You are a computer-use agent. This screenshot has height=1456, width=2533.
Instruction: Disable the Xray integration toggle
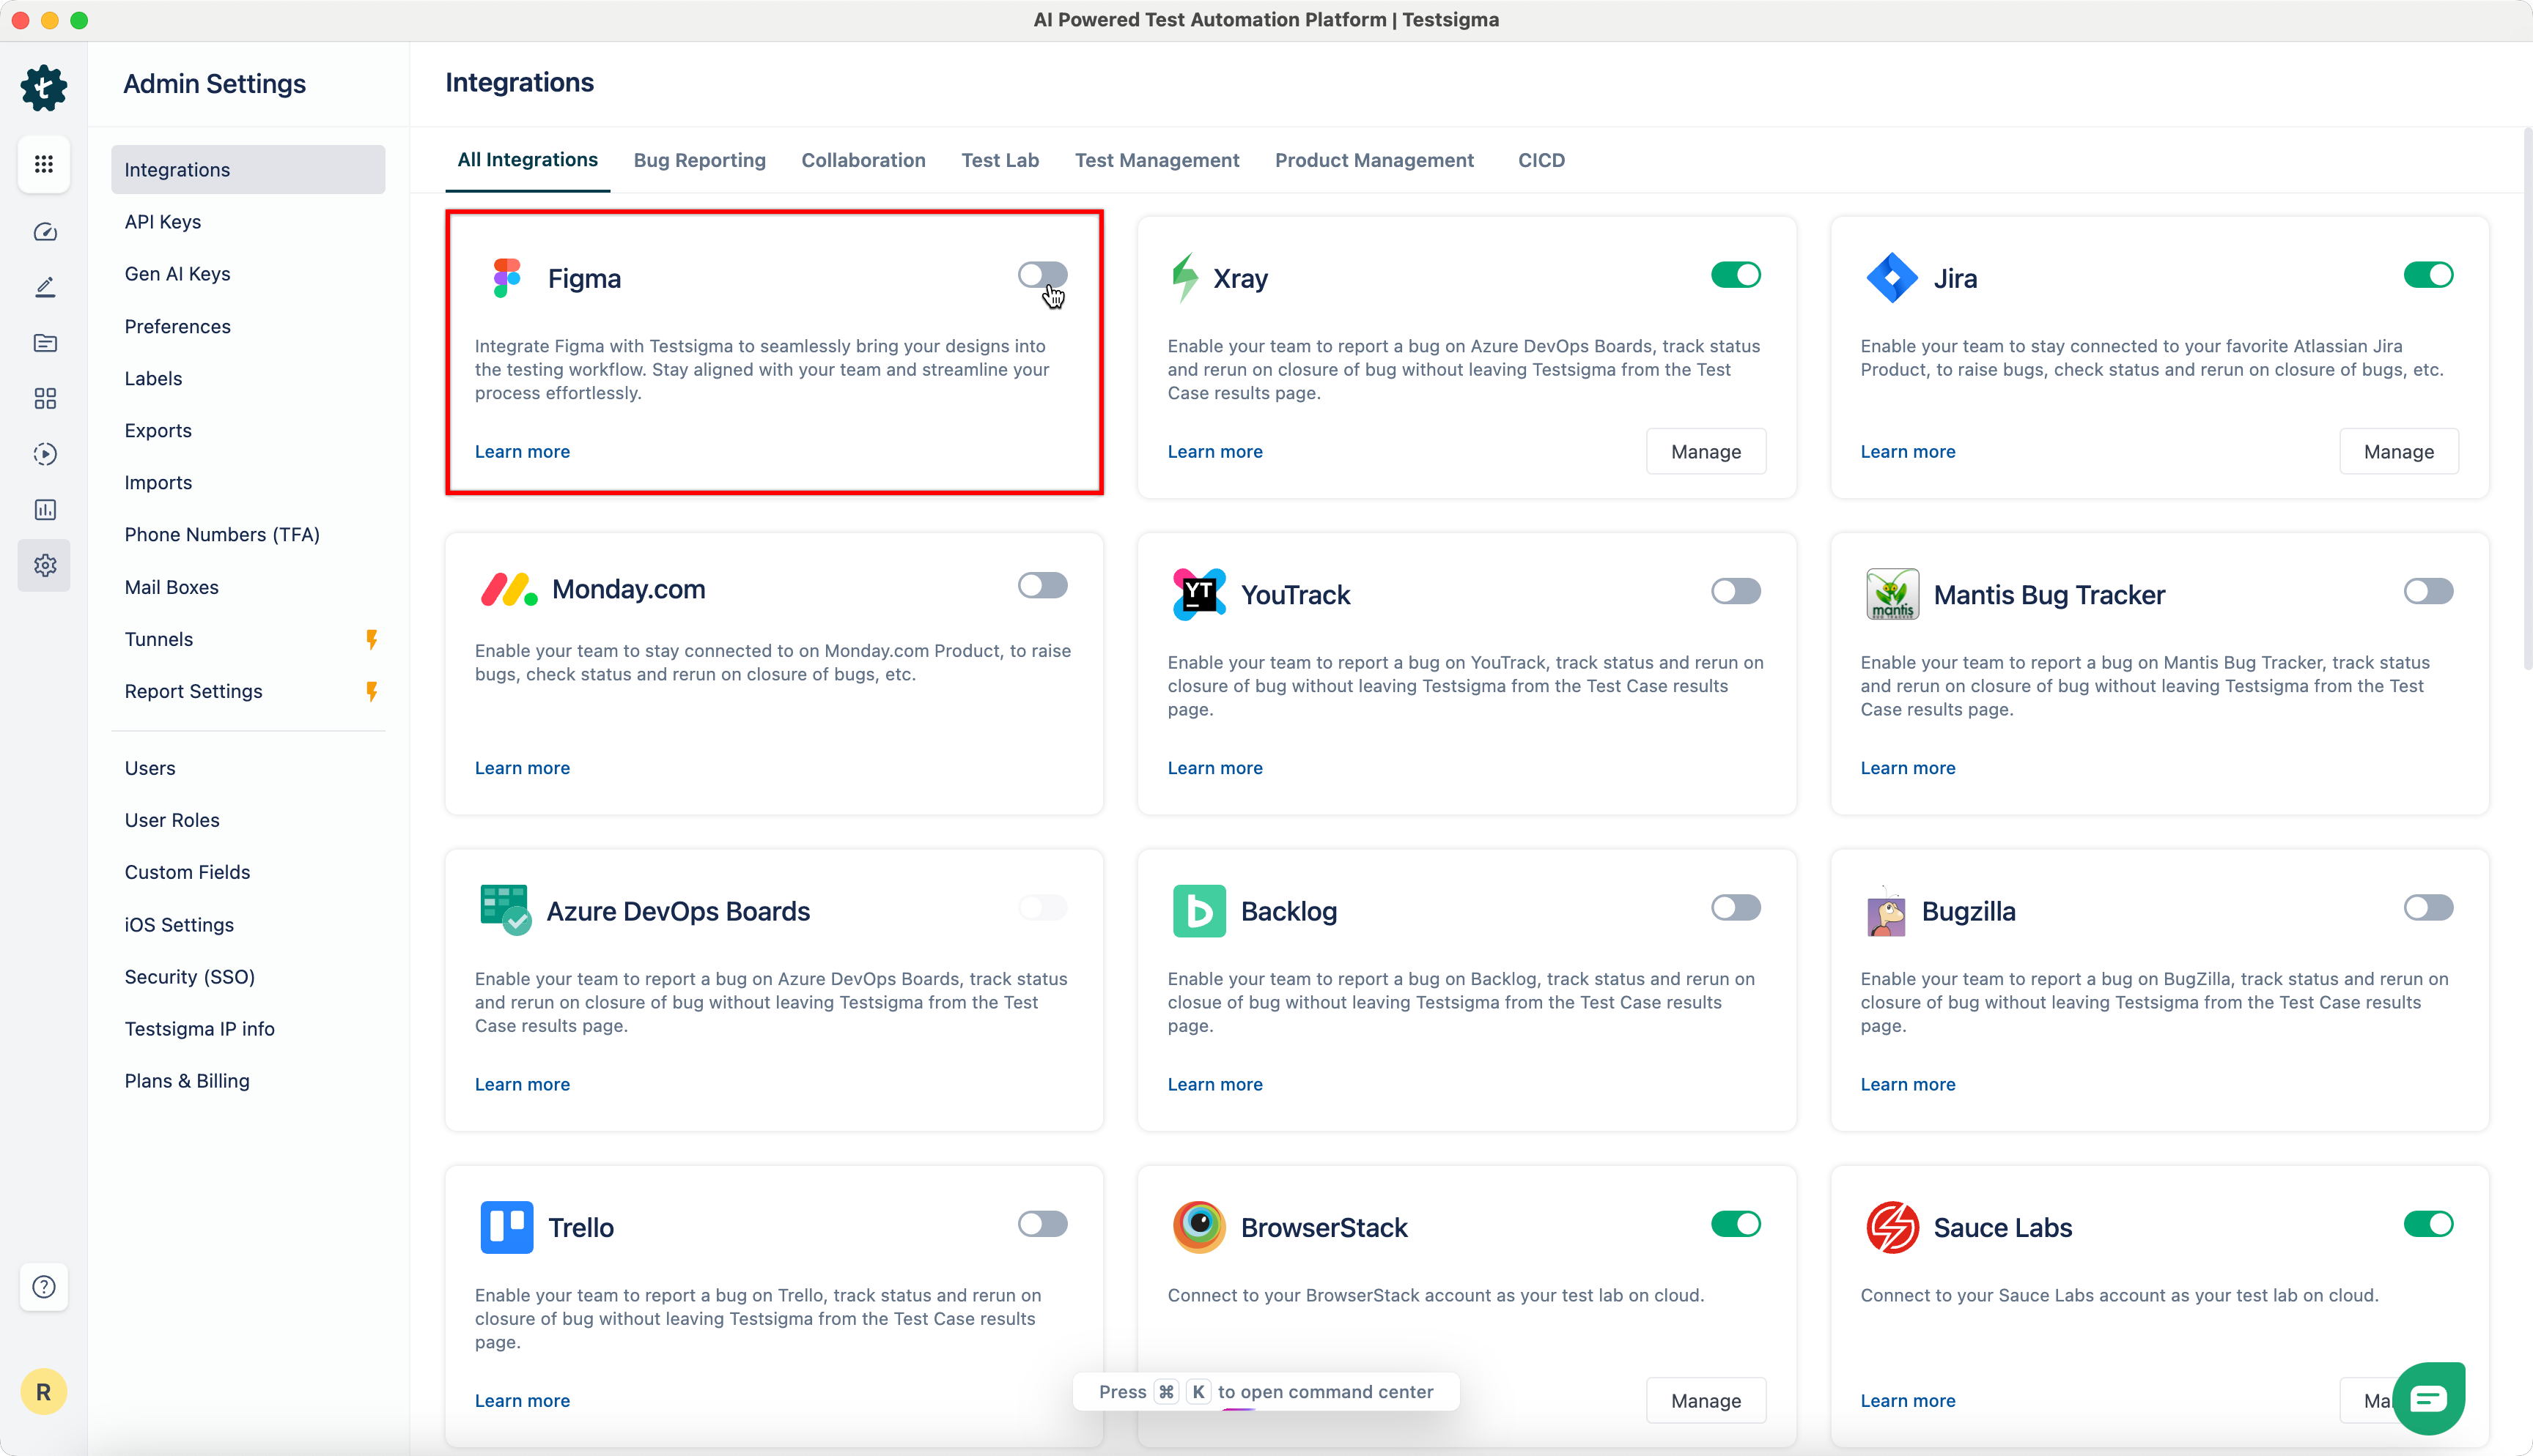[1735, 274]
